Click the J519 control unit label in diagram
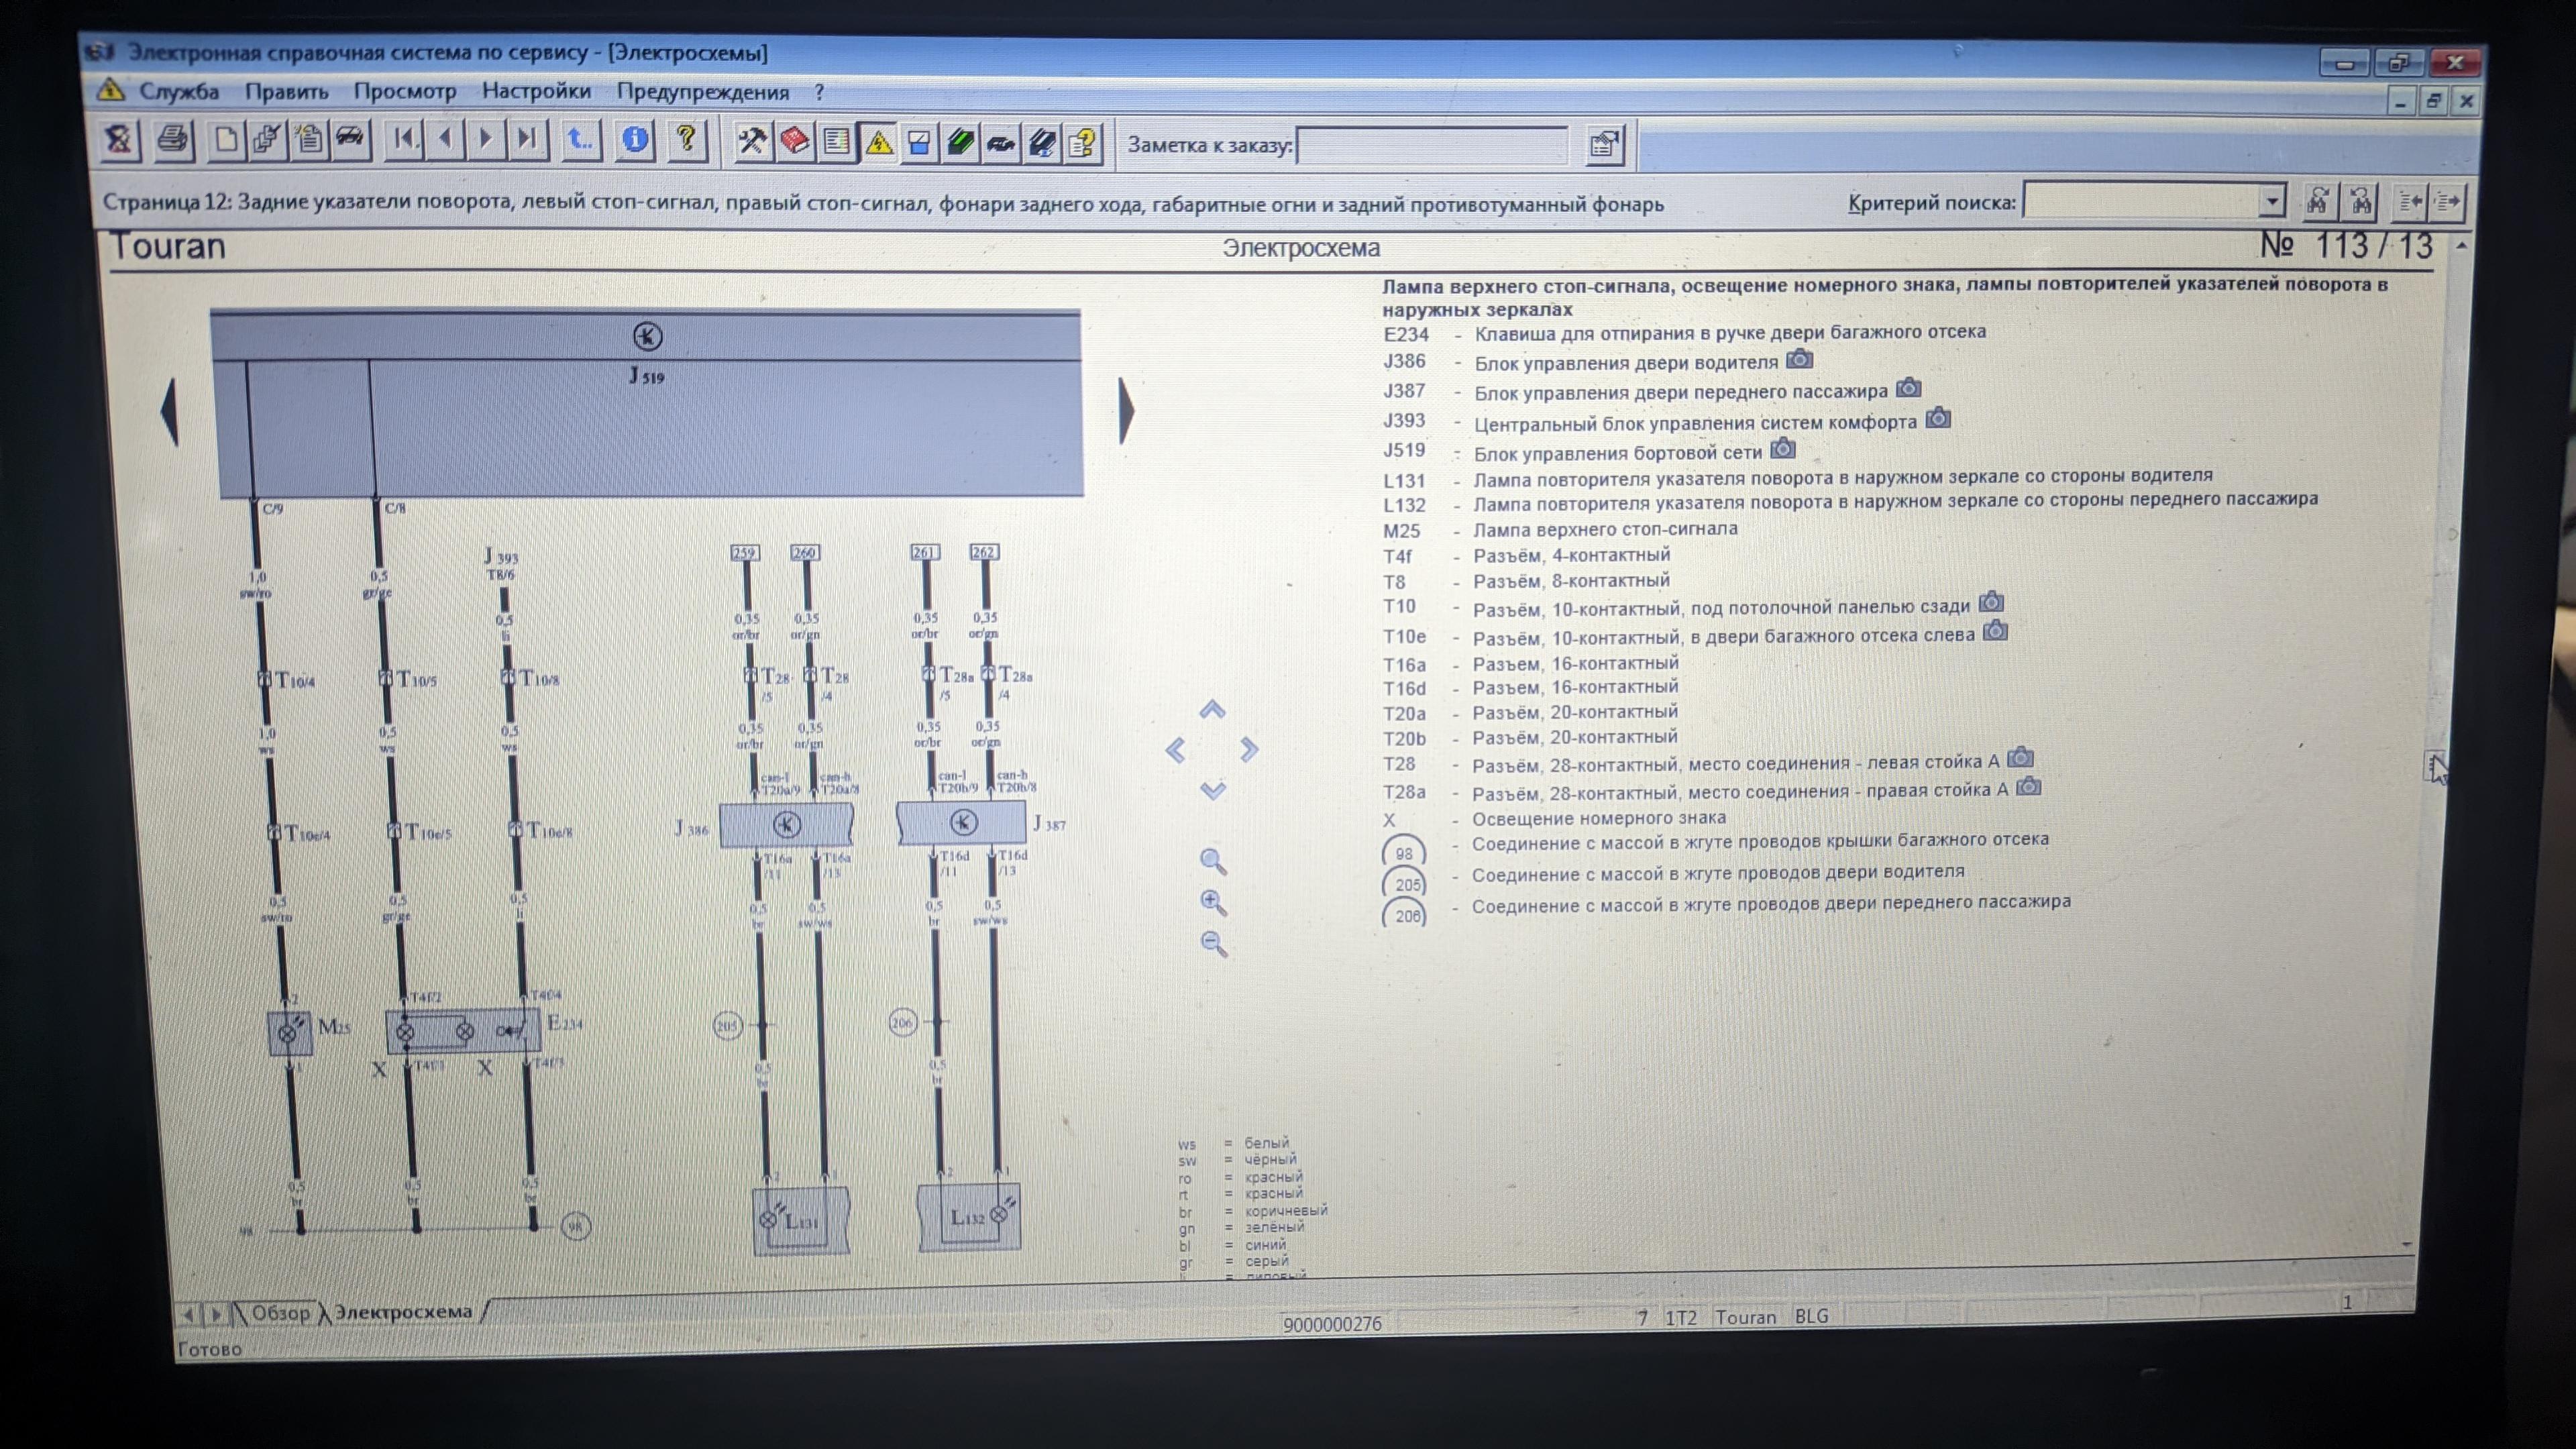 click(646, 376)
